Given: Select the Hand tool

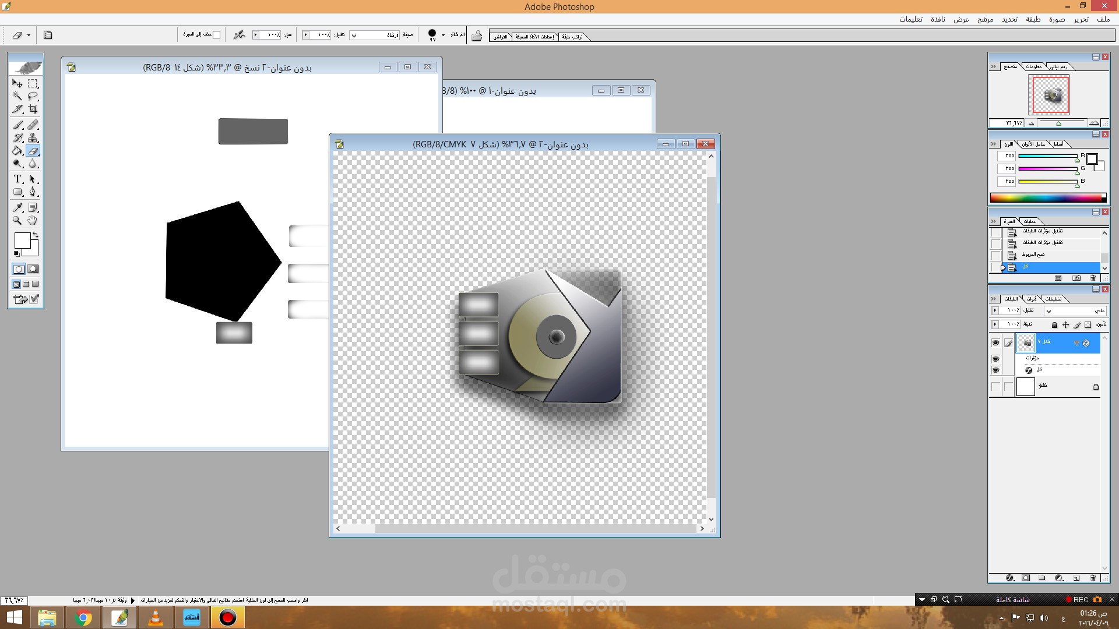Looking at the screenshot, I should (x=33, y=221).
